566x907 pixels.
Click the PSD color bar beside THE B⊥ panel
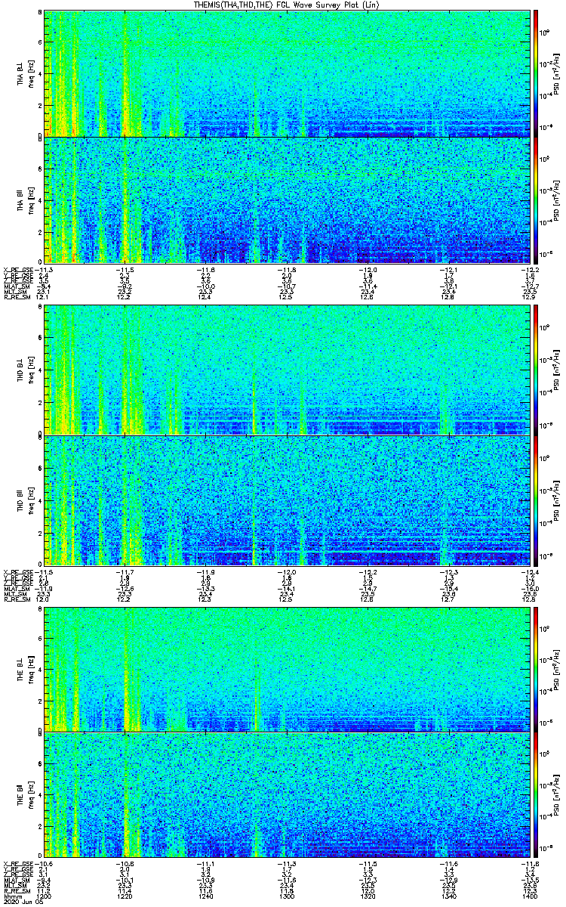(536, 669)
